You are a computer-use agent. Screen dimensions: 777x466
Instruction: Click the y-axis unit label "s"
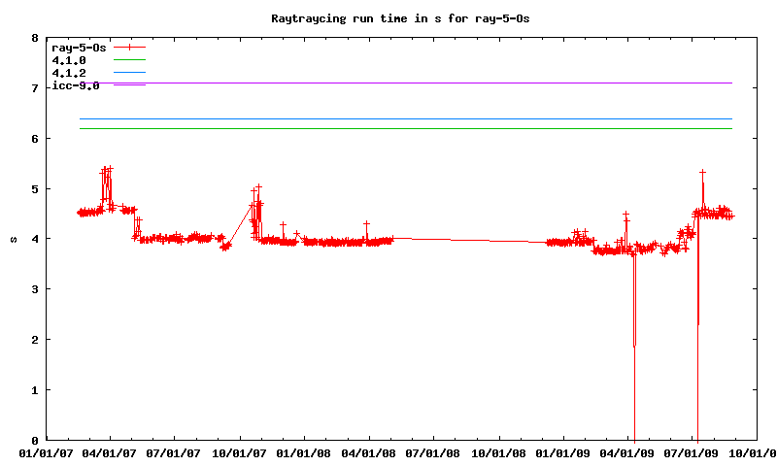pyautogui.click(x=13, y=239)
